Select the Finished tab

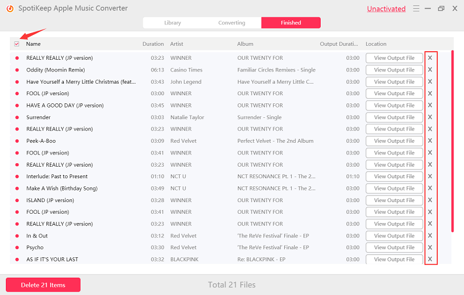(291, 23)
